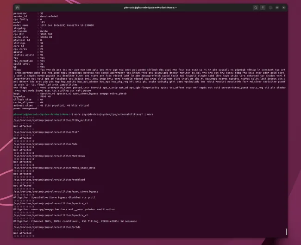Click the 'cpuid level' line

coord(28,64)
